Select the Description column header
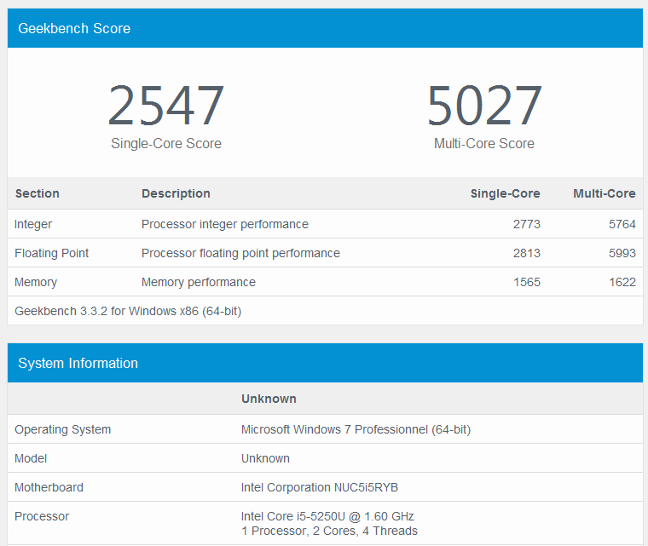Viewport: 648px width, 546px height. (x=176, y=193)
